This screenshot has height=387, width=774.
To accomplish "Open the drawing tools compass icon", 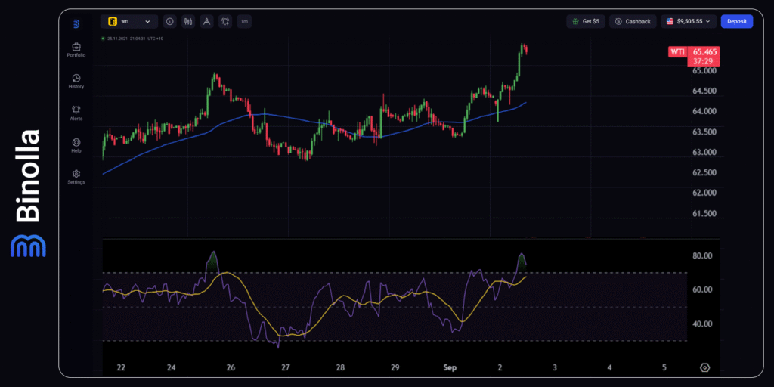I will coord(206,22).
